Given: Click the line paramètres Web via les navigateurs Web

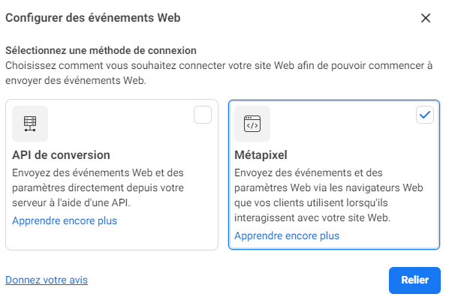Looking at the screenshot, I should [328, 187].
